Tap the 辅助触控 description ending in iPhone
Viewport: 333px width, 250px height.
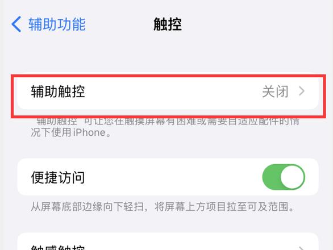165,127
